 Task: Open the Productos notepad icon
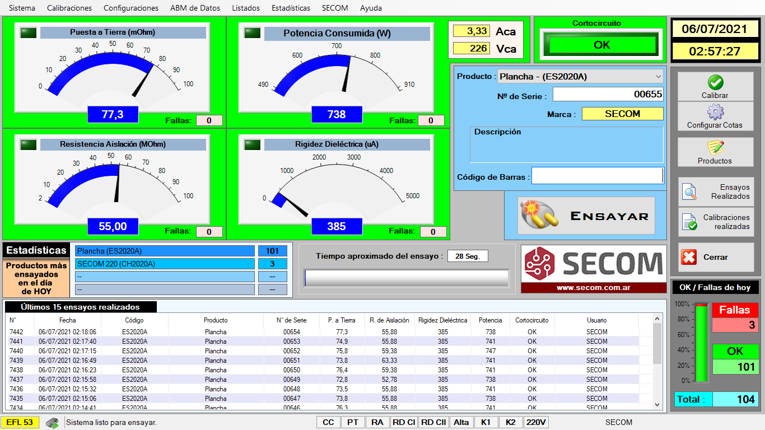click(715, 148)
